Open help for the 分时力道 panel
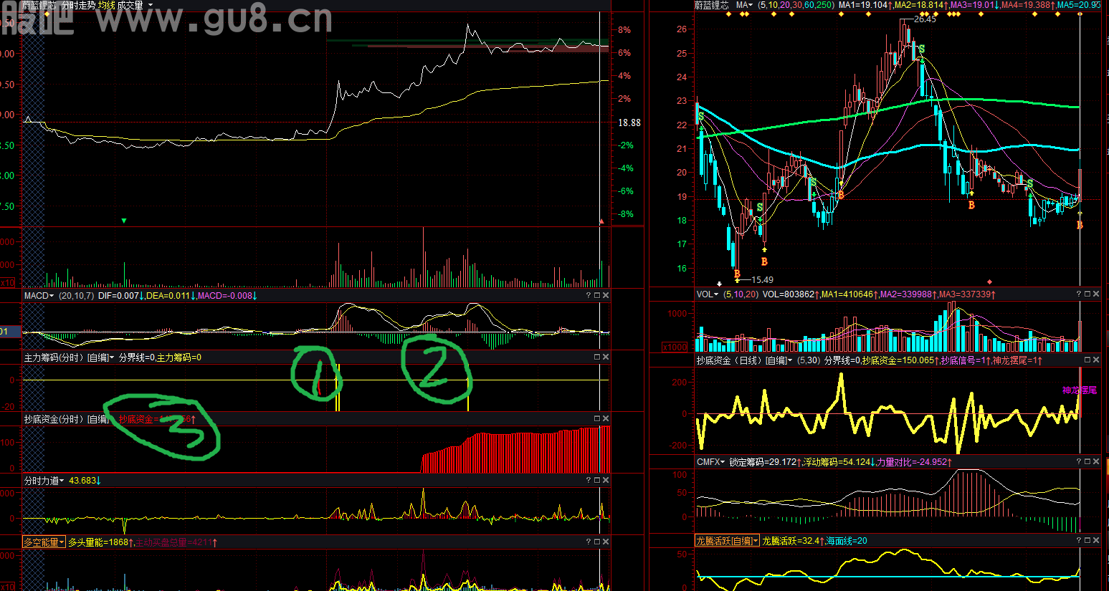 tap(588, 480)
